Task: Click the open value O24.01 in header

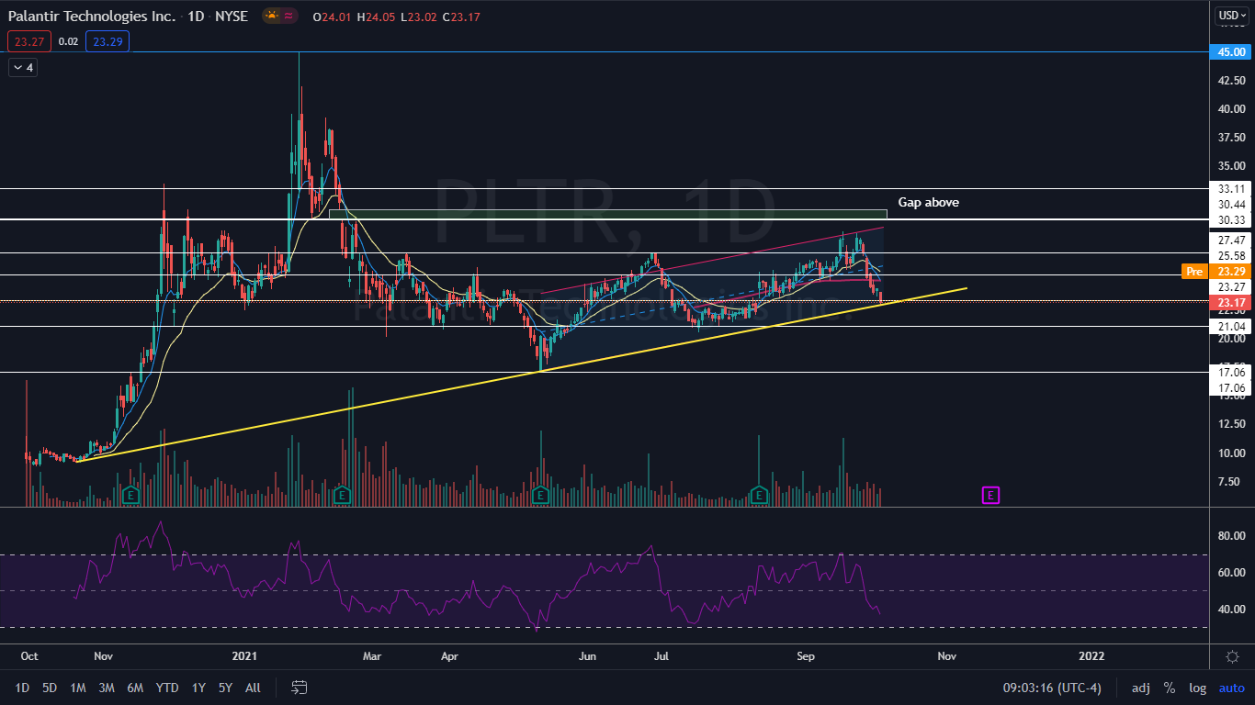Action: pyautogui.click(x=331, y=17)
